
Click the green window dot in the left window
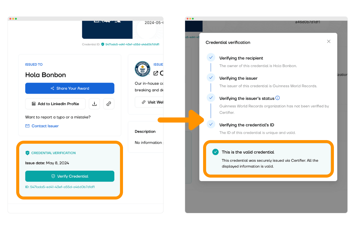pyautogui.click(x=16, y=19)
